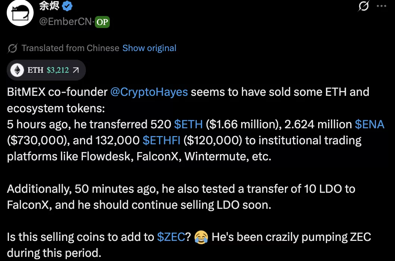Click the laughing-crying emoji
This screenshot has height=261, width=395.
[201, 237]
